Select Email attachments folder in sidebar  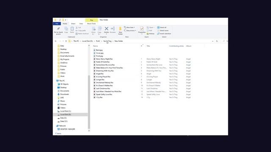coord(66,56)
